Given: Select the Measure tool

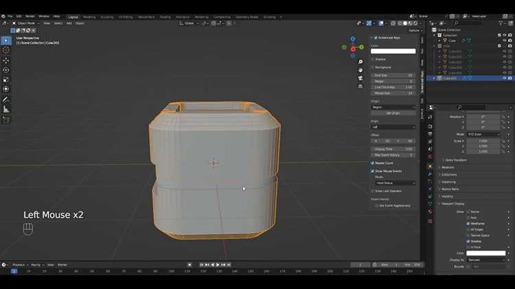Looking at the screenshot, I should [6, 109].
